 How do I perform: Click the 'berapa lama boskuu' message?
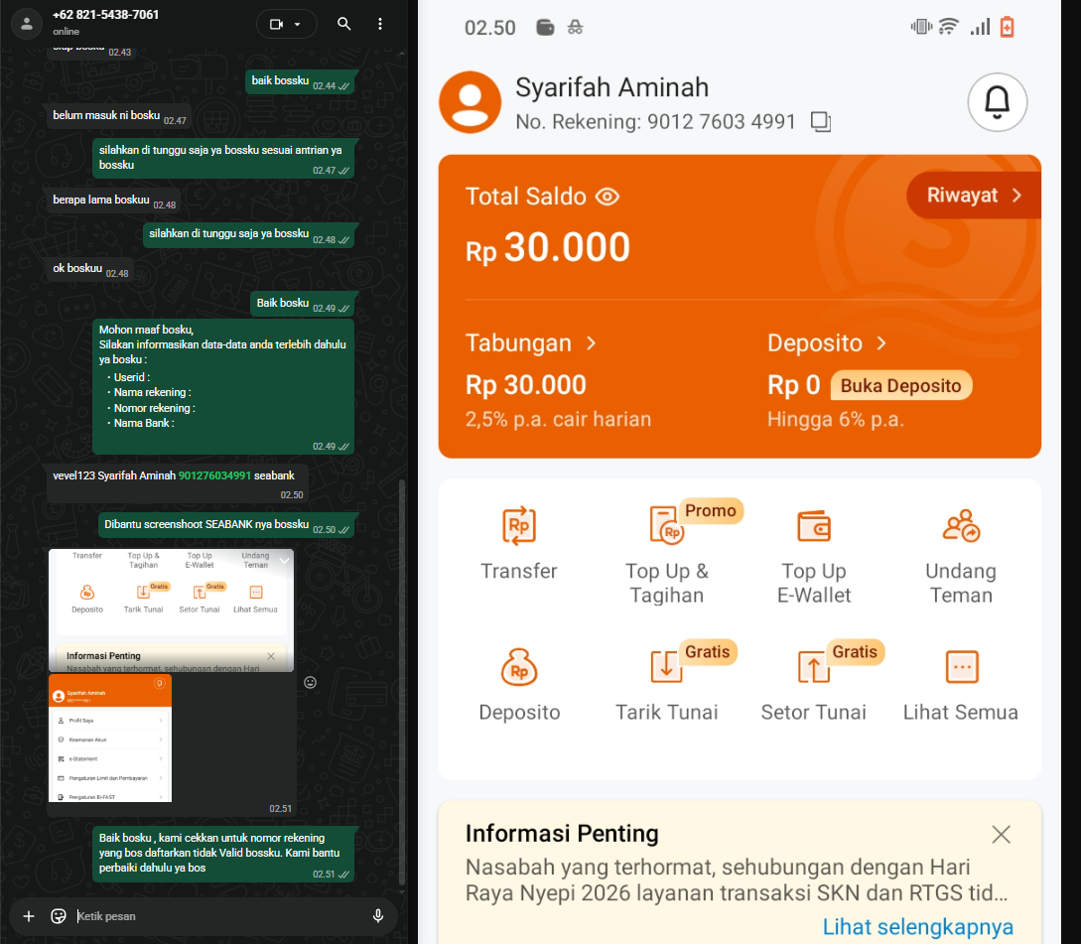[114, 200]
